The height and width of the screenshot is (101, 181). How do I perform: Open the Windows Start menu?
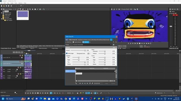pyautogui.click(x=3, y=99)
